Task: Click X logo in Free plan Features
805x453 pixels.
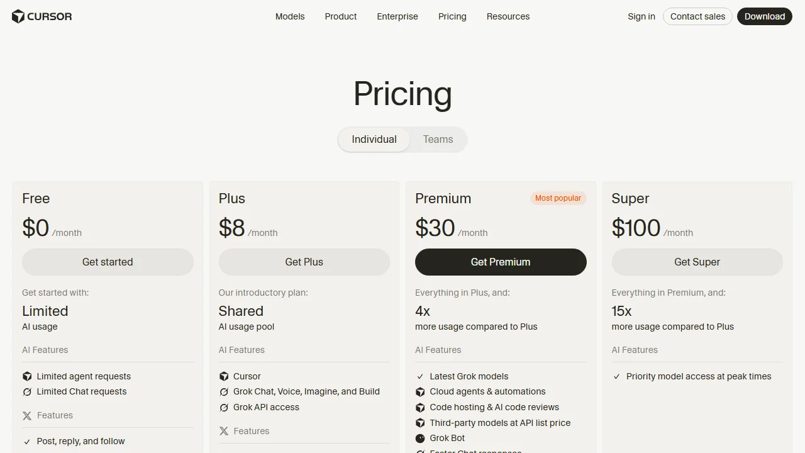Action: [27, 415]
